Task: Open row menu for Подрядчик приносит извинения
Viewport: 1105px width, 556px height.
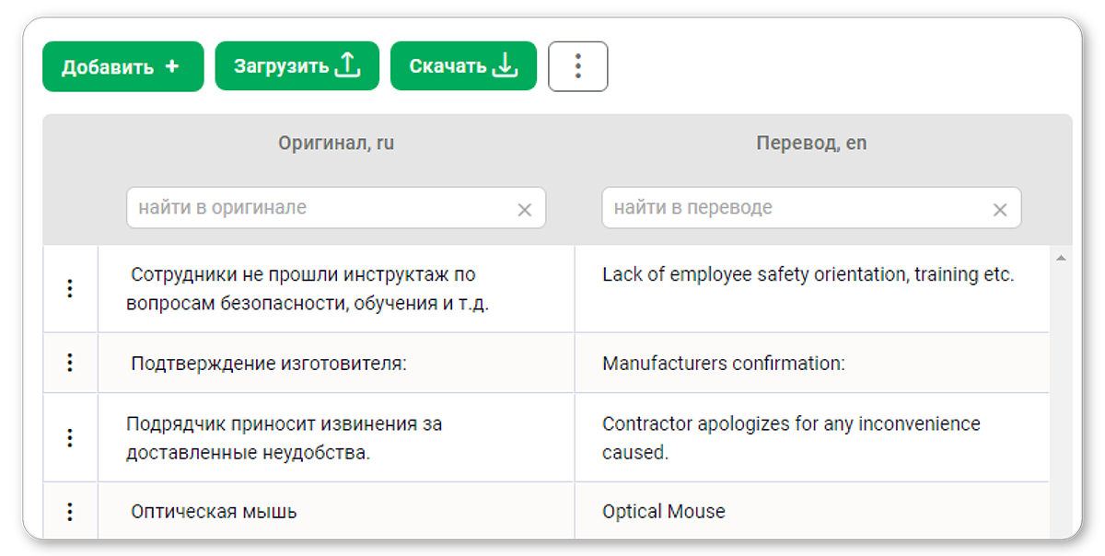Action: click(70, 437)
